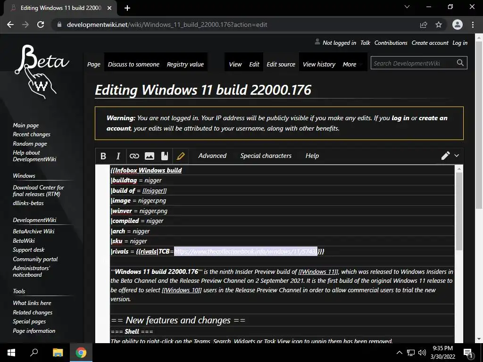Reload the current page
This screenshot has width=483, height=362.
[41, 25]
